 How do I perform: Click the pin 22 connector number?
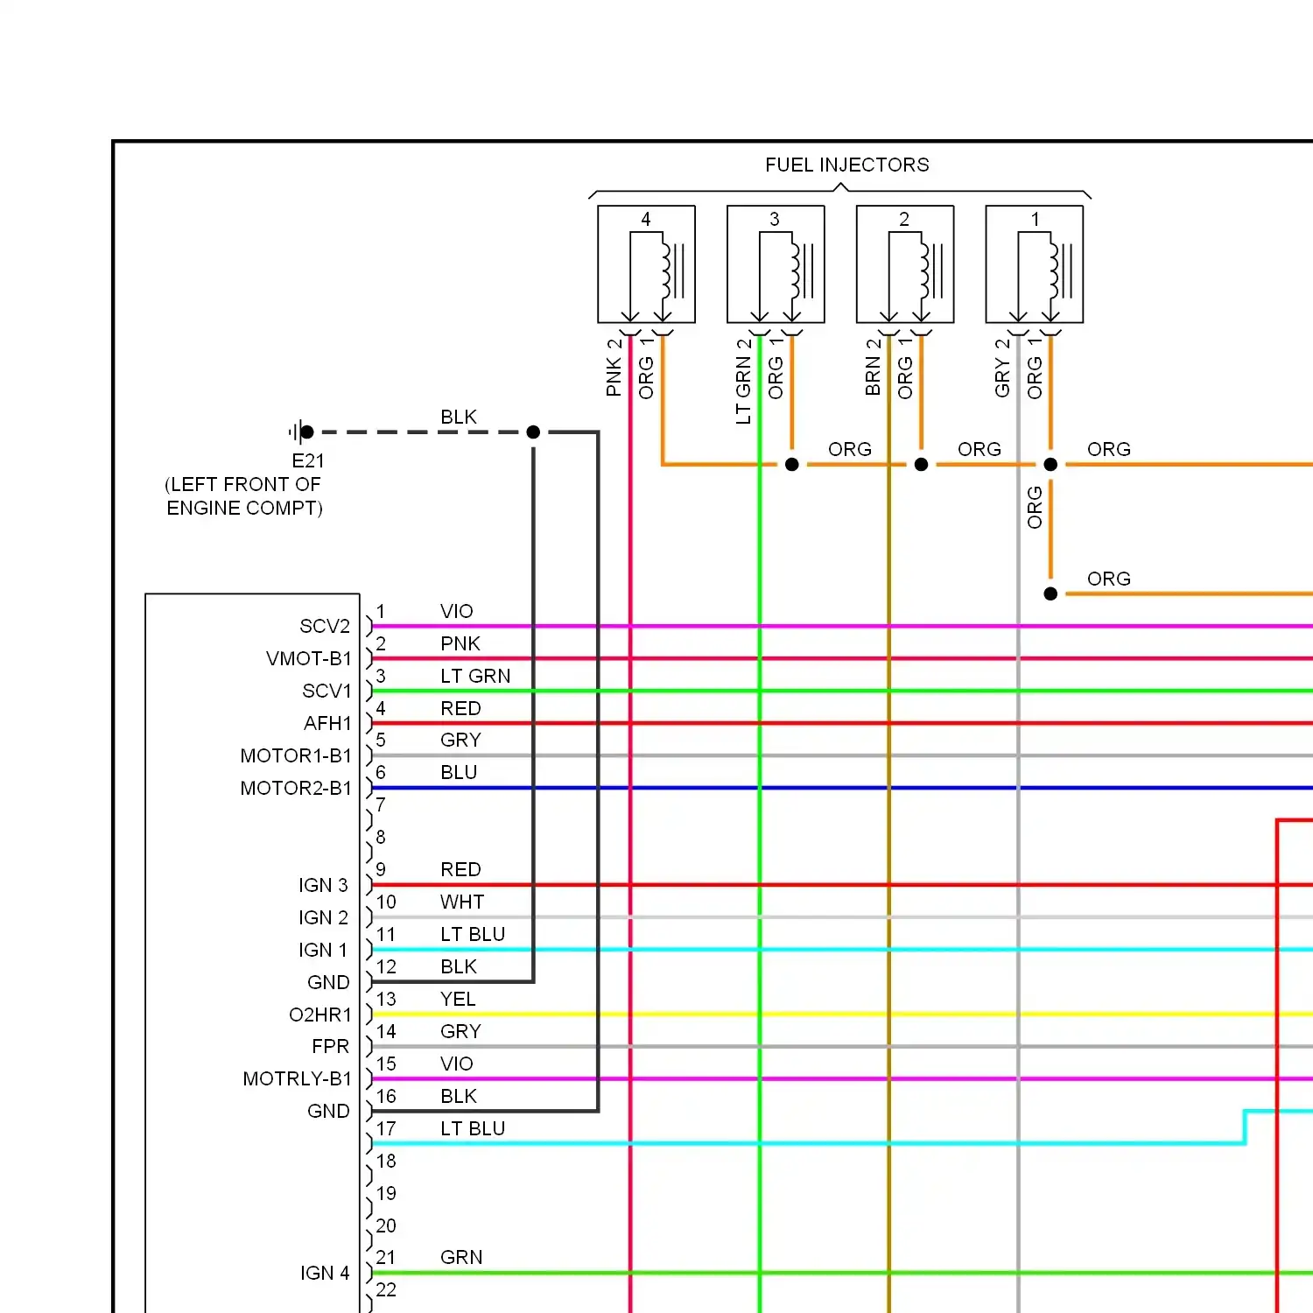tap(386, 1289)
